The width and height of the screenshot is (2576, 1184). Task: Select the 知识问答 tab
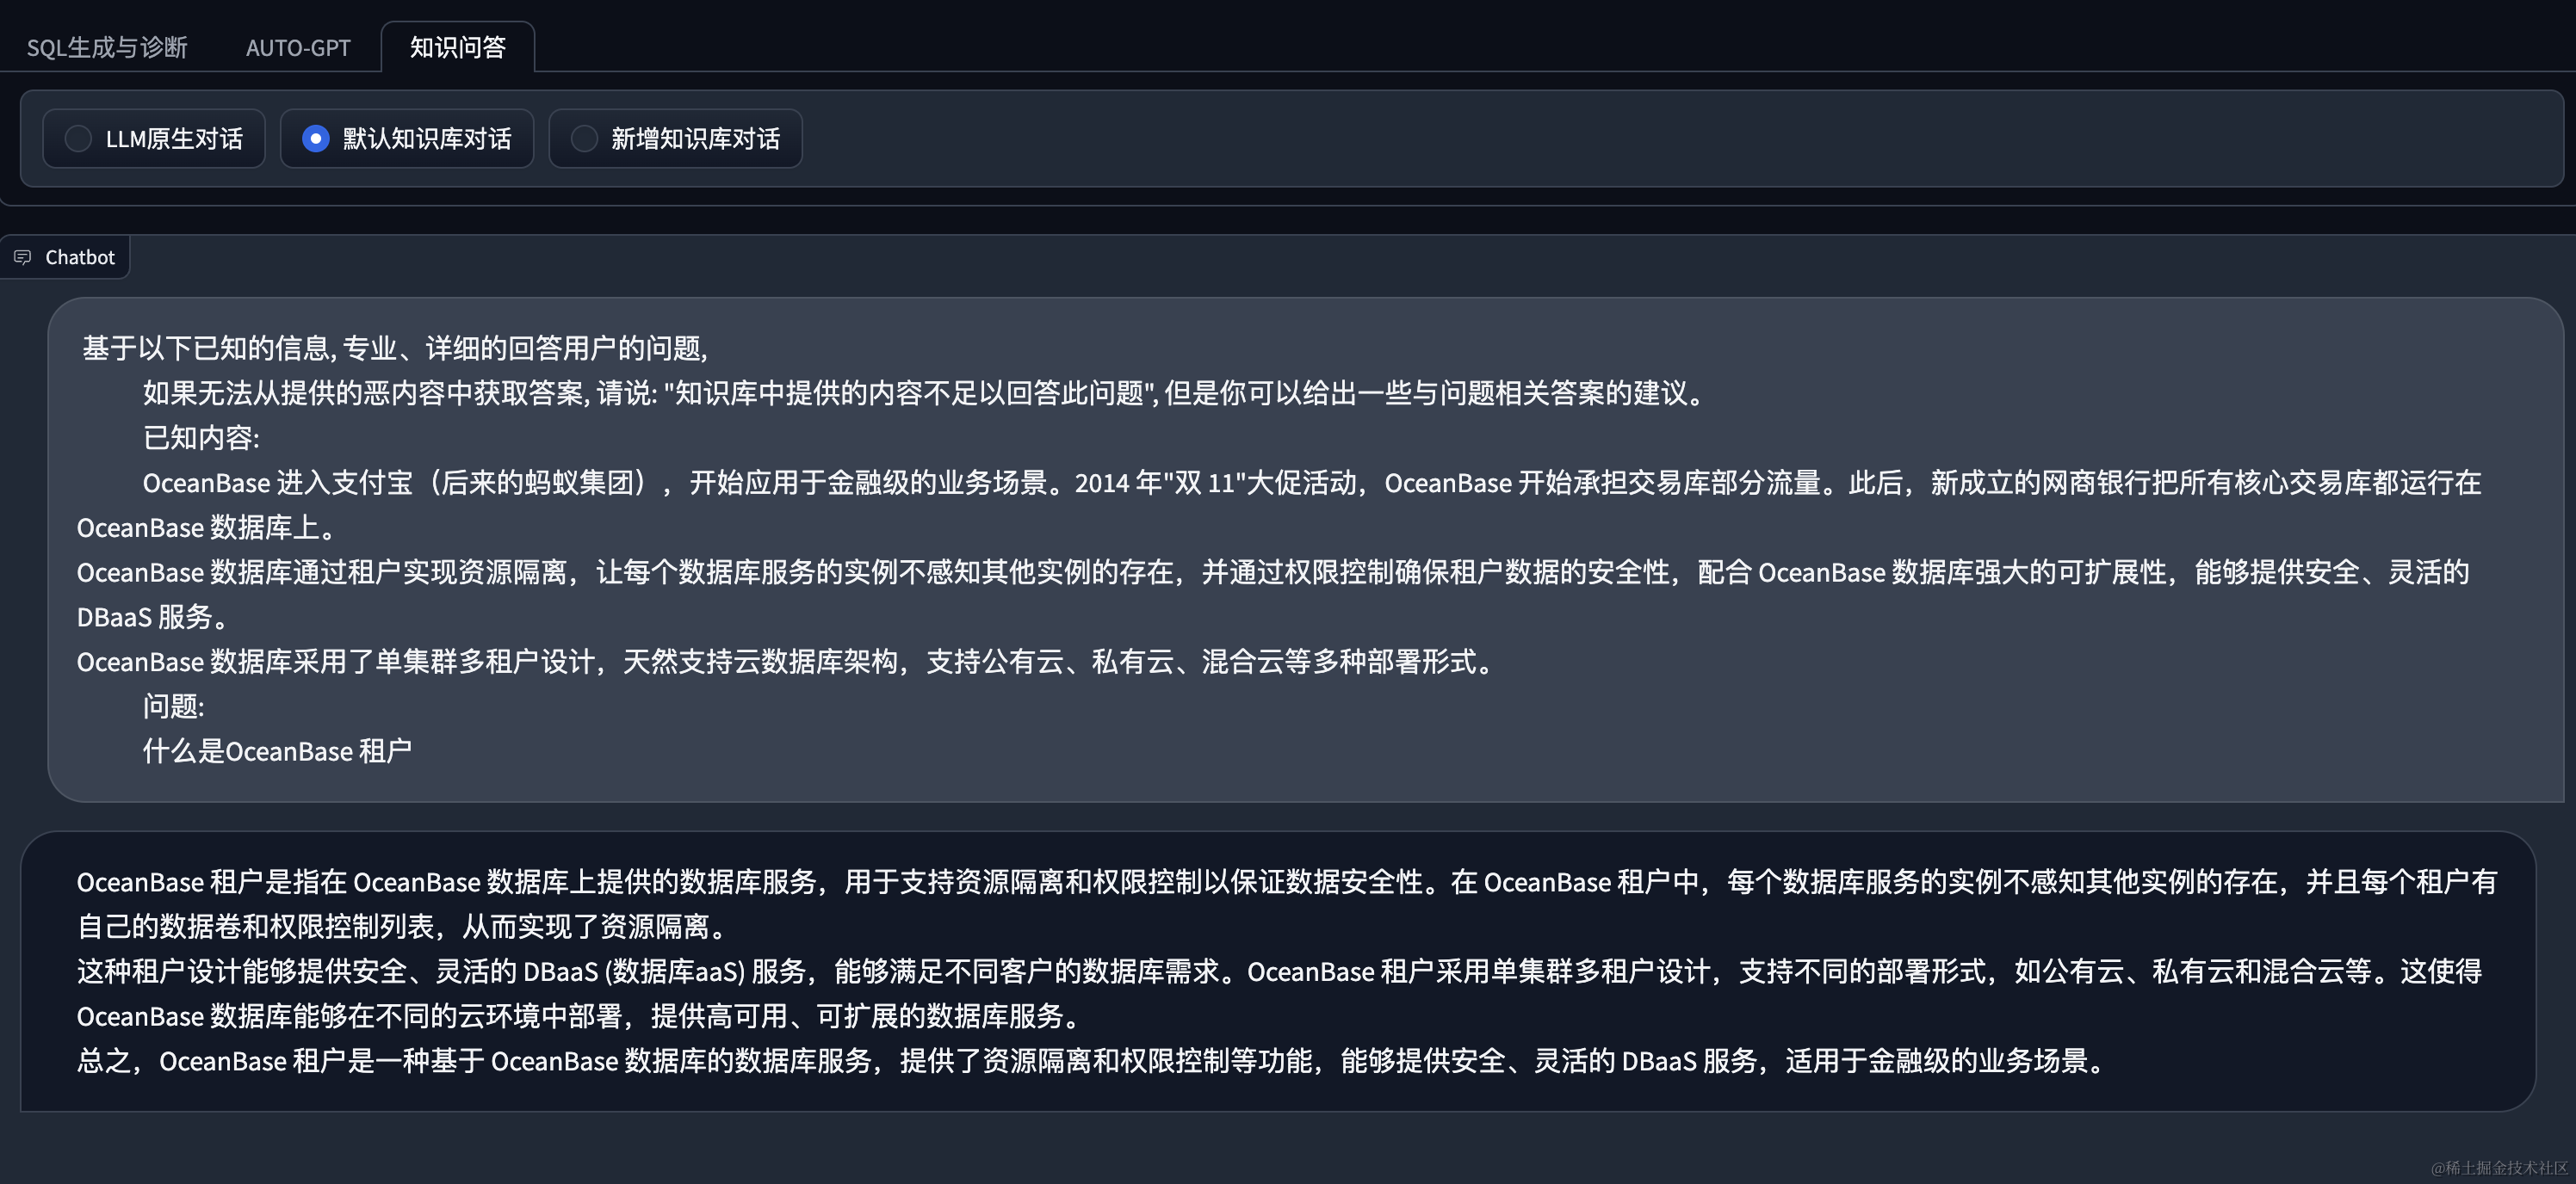[458, 47]
